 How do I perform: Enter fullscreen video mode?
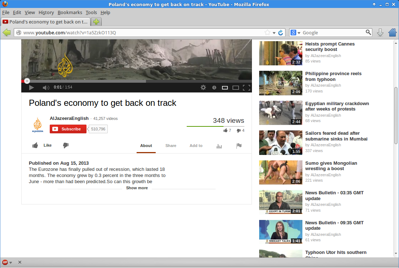(x=246, y=88)
